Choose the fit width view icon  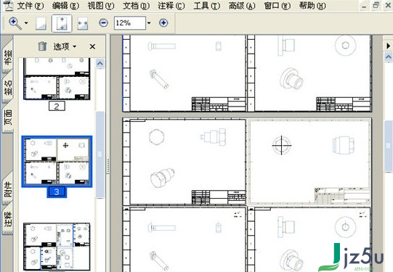click(x=83, y=23)
